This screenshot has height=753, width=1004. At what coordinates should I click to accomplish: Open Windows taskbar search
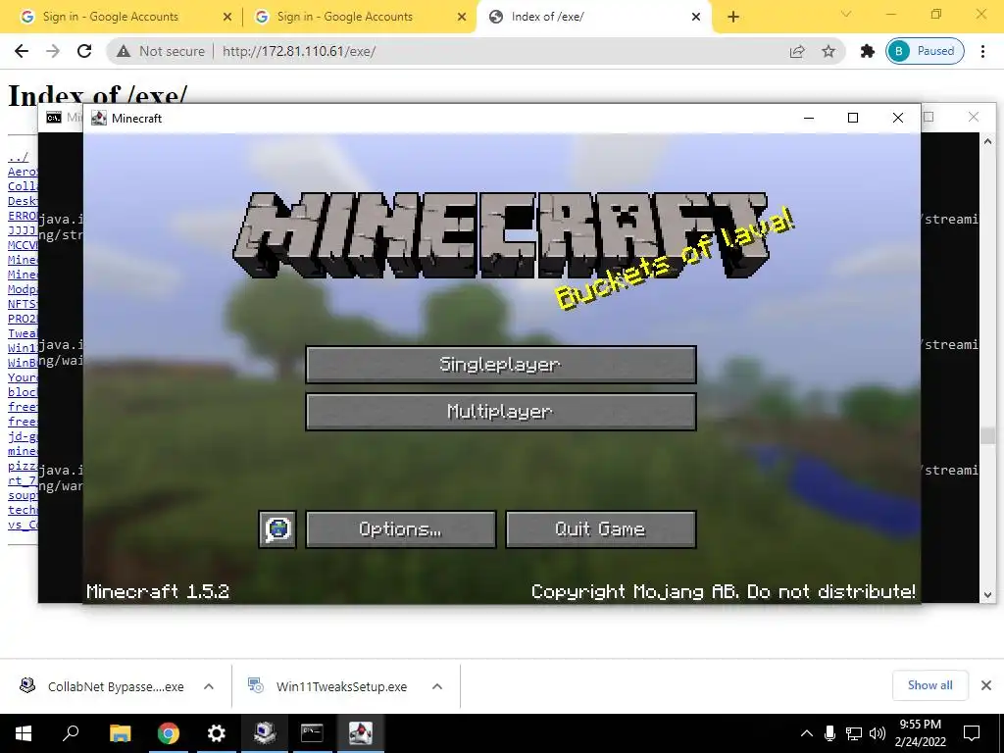(x=71, y=733)
